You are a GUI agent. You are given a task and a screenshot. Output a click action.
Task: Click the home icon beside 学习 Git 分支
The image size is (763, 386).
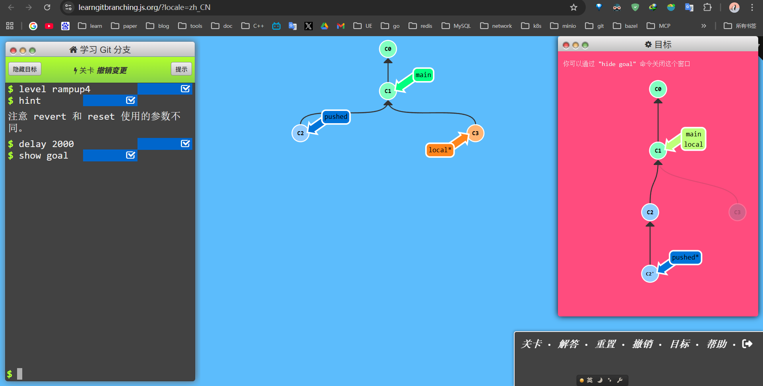(x=73, y=50)
